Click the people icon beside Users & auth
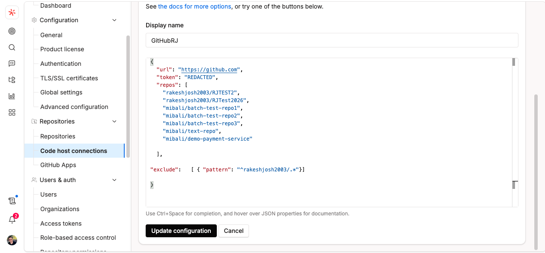The image size is (545, 253). (33, 179)
